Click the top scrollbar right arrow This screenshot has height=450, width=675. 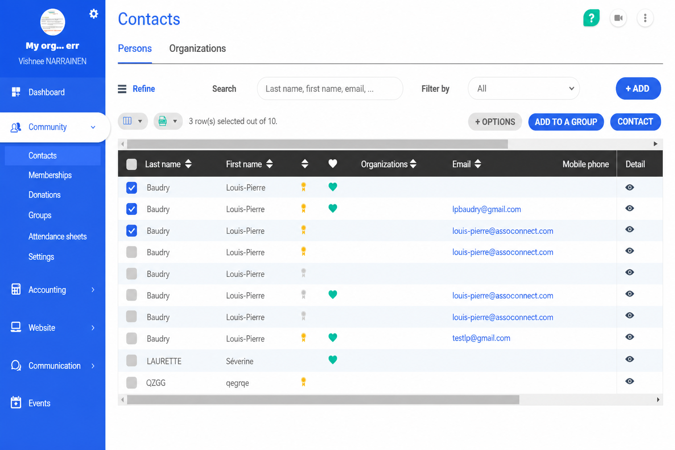[656, 144]
